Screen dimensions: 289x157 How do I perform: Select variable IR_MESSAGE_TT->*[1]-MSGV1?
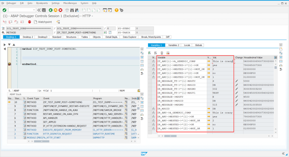click(x=176, y=93)
